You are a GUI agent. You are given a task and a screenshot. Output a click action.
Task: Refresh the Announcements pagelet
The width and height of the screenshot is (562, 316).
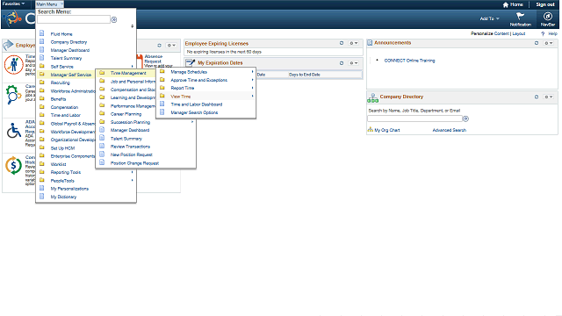point(537,43)
